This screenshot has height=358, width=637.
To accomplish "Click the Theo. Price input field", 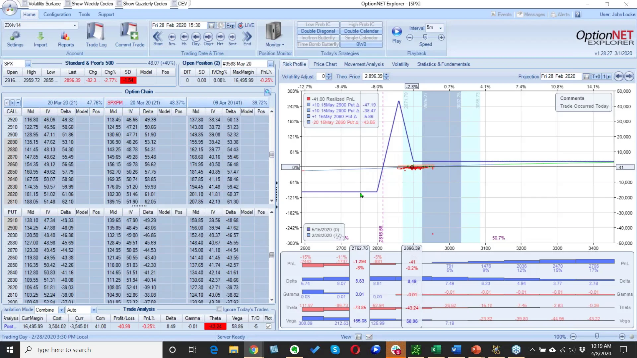I will tap(373, 77).
